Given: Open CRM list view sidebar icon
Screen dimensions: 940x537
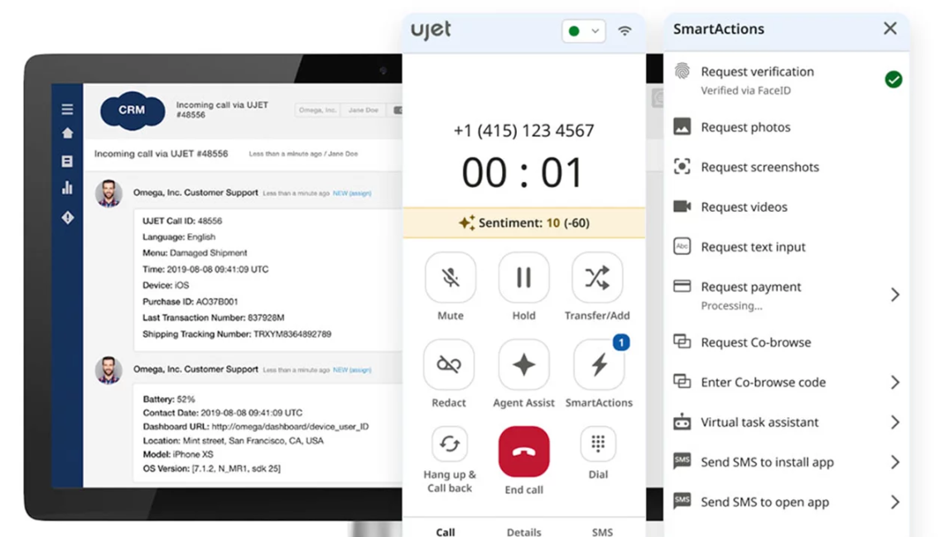Looking at the screenshot, I should point(67,161).
